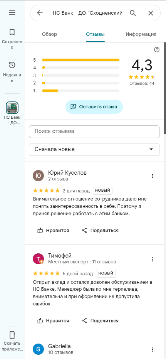Focus the Поиск отзывов field
Screen dimensions: 166x359
pyautogui.click(x=94, y=131)
